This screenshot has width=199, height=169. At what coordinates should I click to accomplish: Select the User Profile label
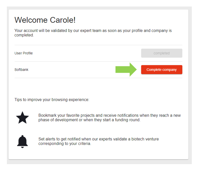[23, 53]
